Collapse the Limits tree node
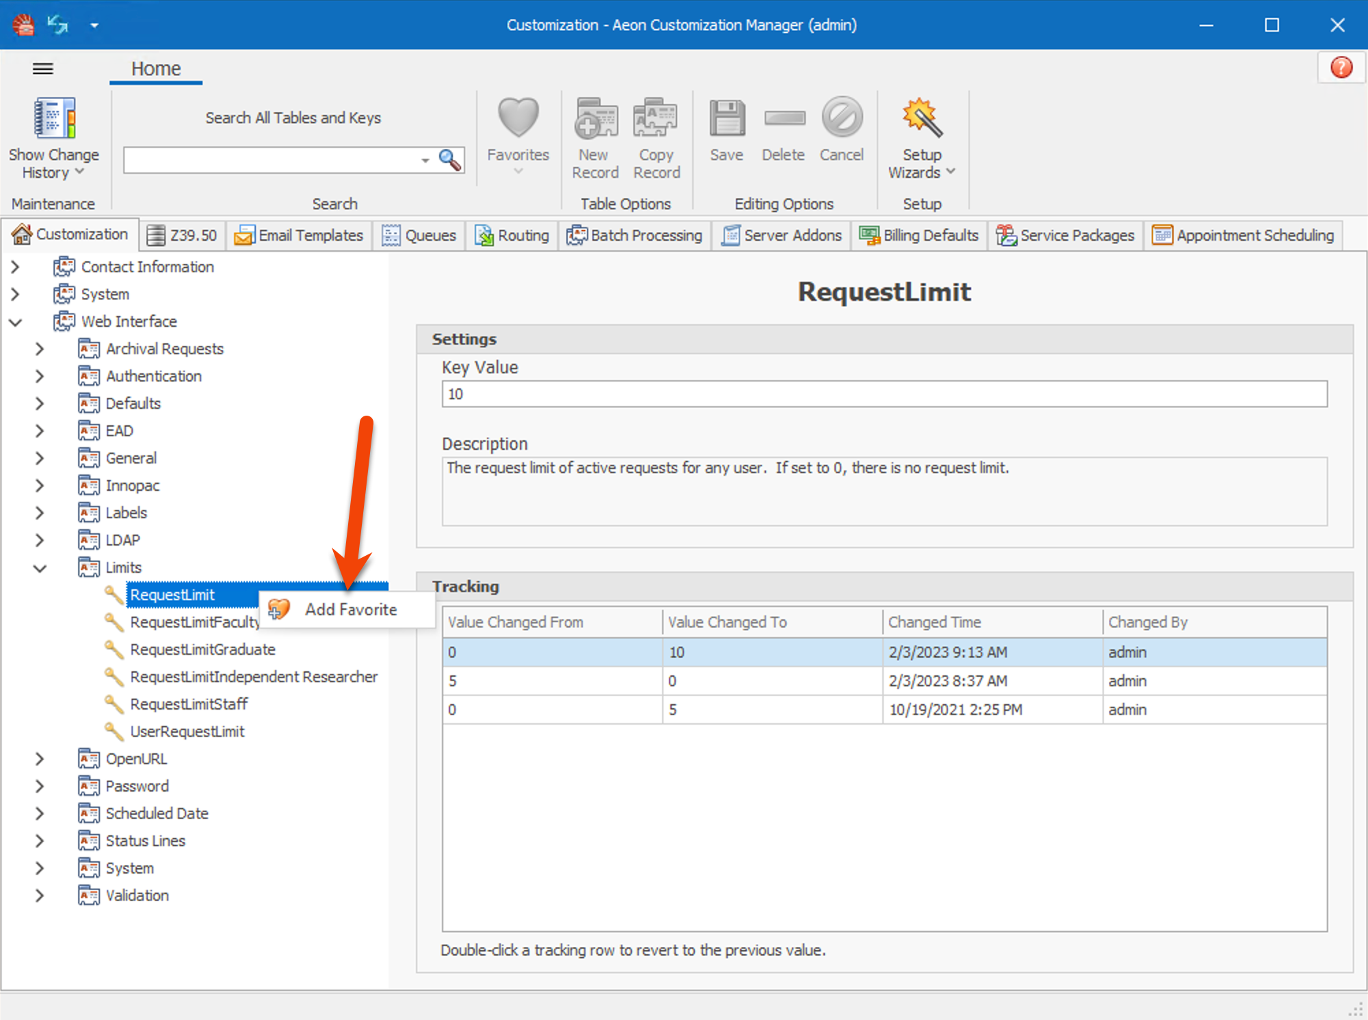 (40, 568)
